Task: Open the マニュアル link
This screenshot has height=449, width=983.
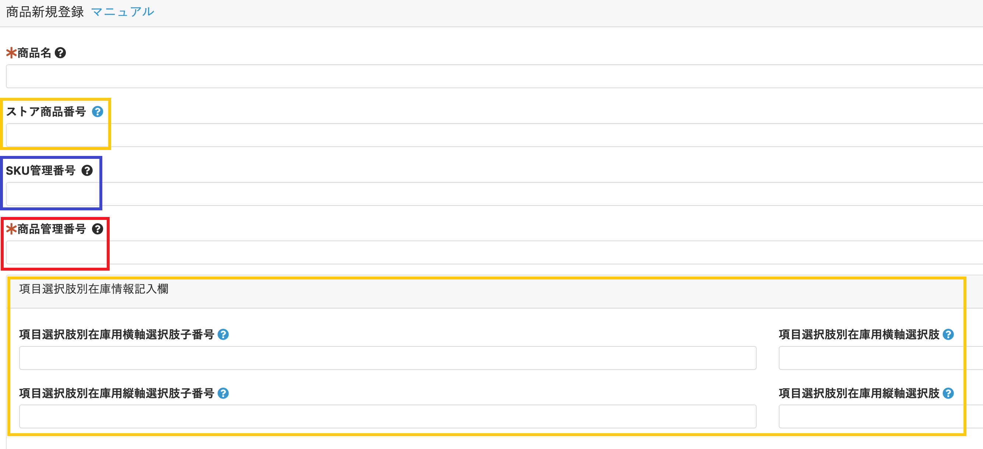Action: pyautogui.click(x=123, y=12)
